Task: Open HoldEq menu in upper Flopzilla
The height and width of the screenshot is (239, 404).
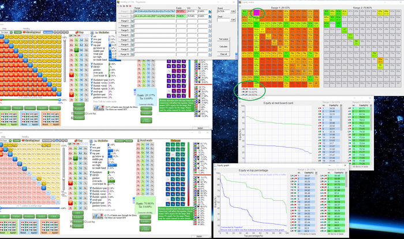Action: coord(26,29)
